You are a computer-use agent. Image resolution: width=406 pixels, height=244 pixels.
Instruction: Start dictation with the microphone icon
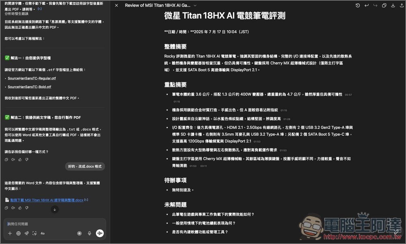[89, 233]
